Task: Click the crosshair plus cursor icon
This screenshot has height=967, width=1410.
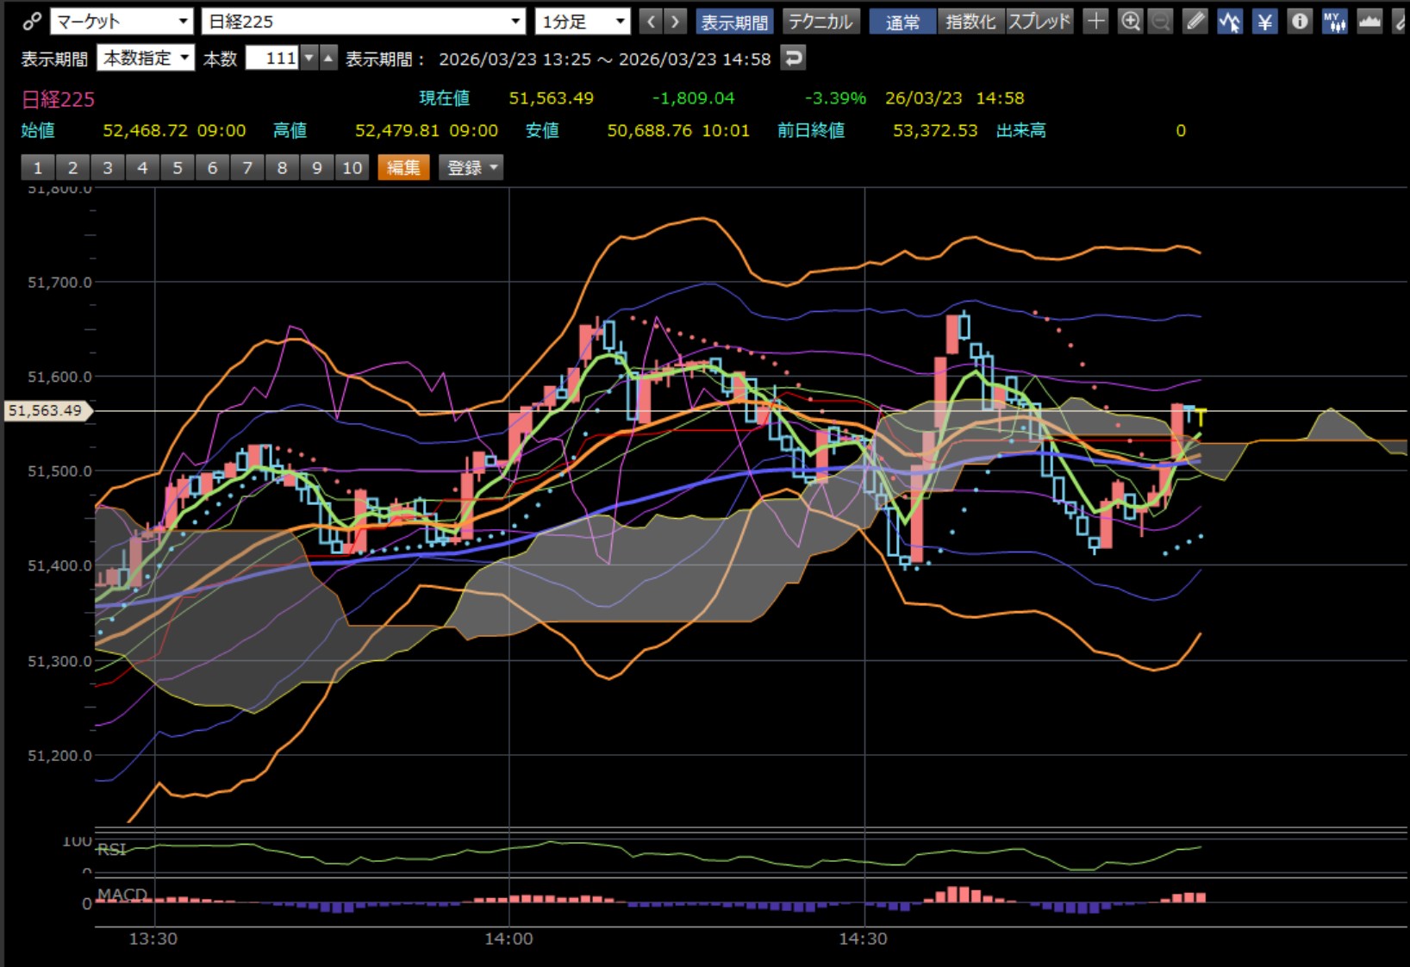Action: tap(1095, 22)
